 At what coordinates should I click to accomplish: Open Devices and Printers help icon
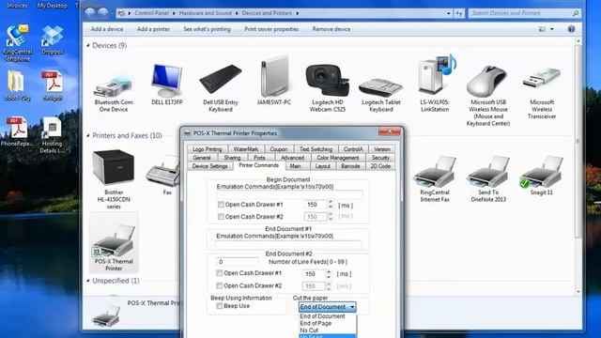pyautogui.click(x=571, y=29)
